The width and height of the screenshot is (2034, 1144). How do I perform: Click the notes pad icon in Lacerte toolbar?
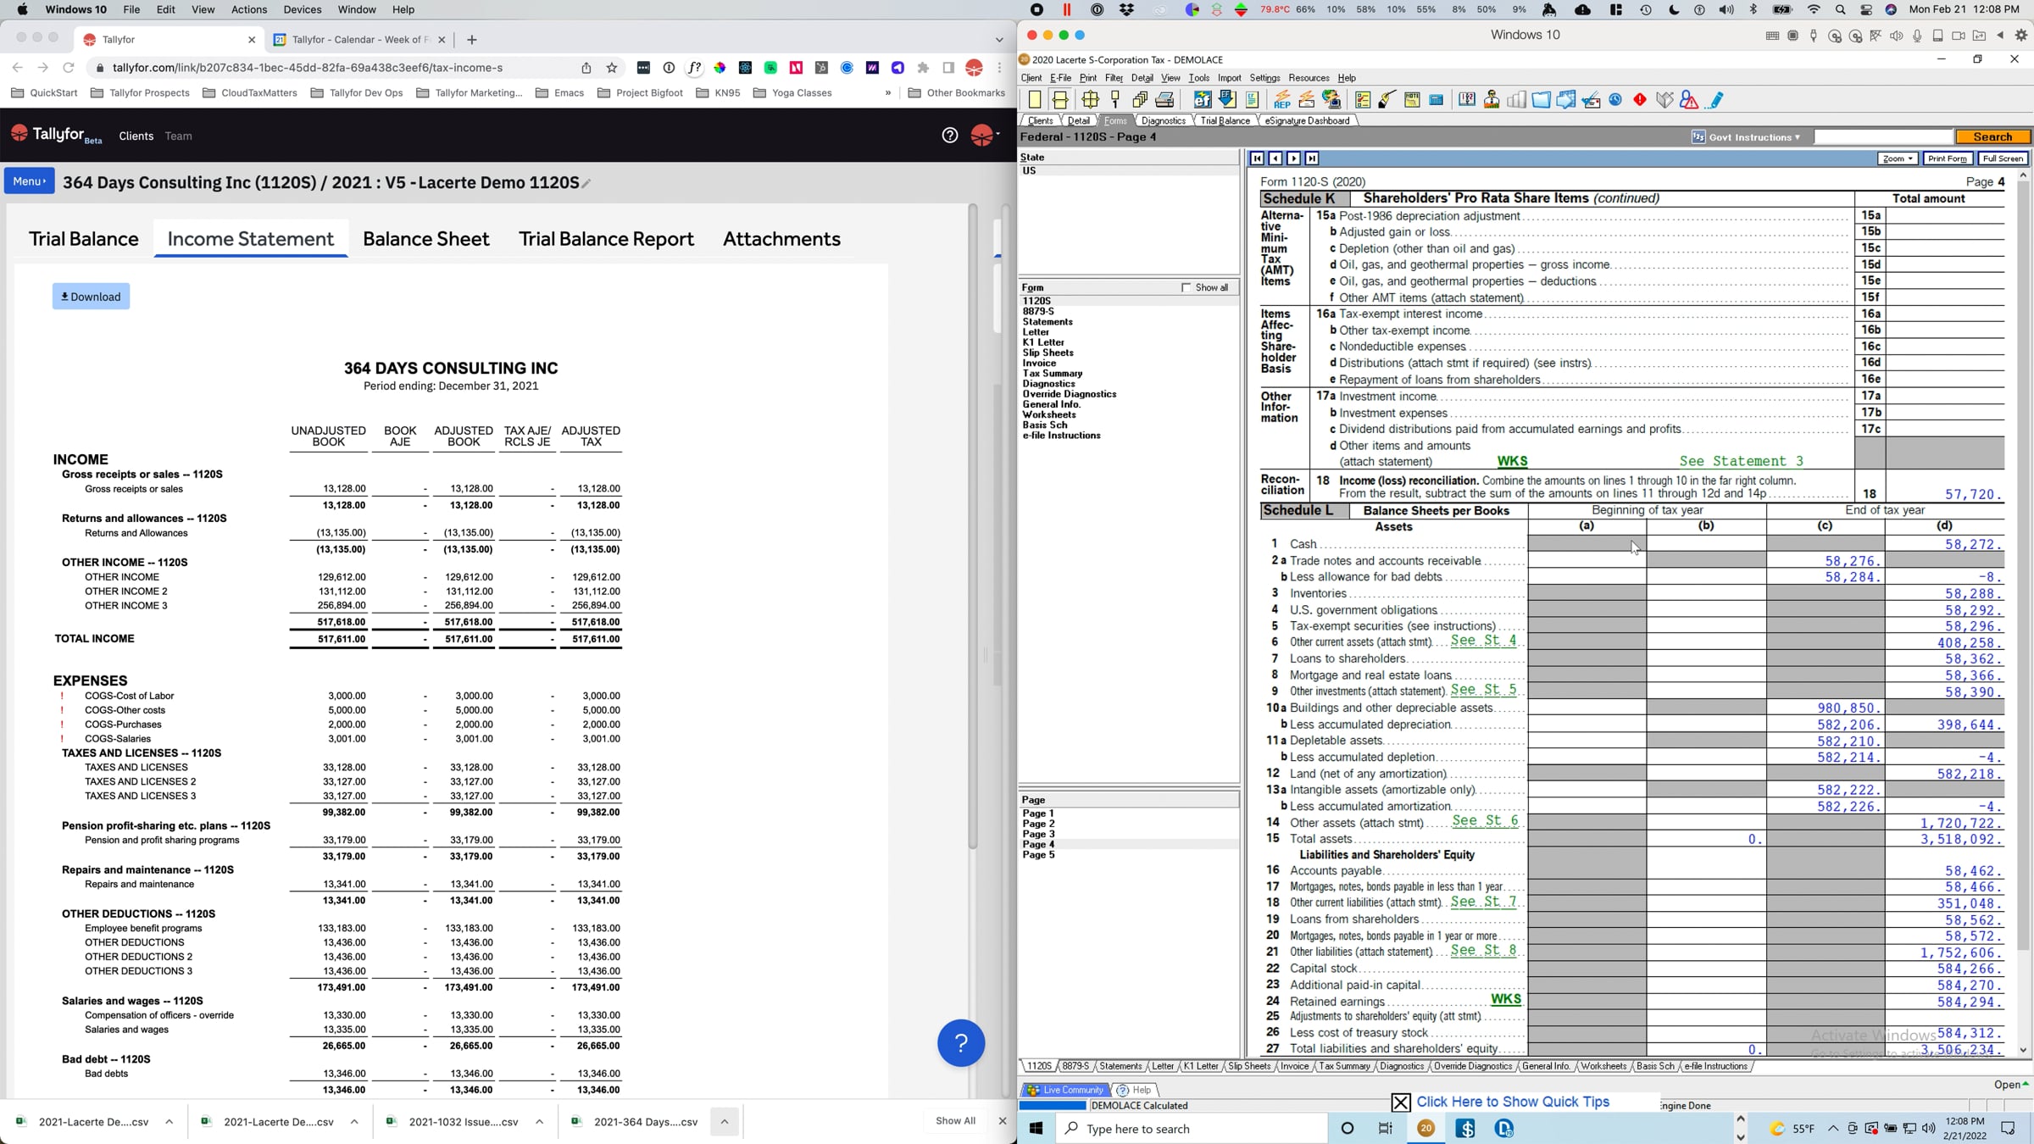point(1412,100)
